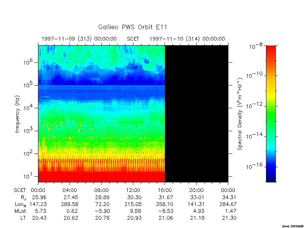Image resolution: width=304 pixels, height=228 pixels.
Task: Click the RJ value "30.30"
Action: coord(134,197)
